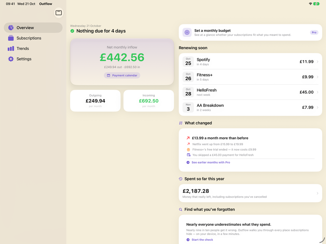
Task: Open yearly spending details chevron
Action: (318, 193)
